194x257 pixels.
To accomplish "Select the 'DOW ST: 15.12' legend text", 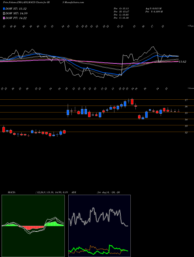I will (16, 9).
